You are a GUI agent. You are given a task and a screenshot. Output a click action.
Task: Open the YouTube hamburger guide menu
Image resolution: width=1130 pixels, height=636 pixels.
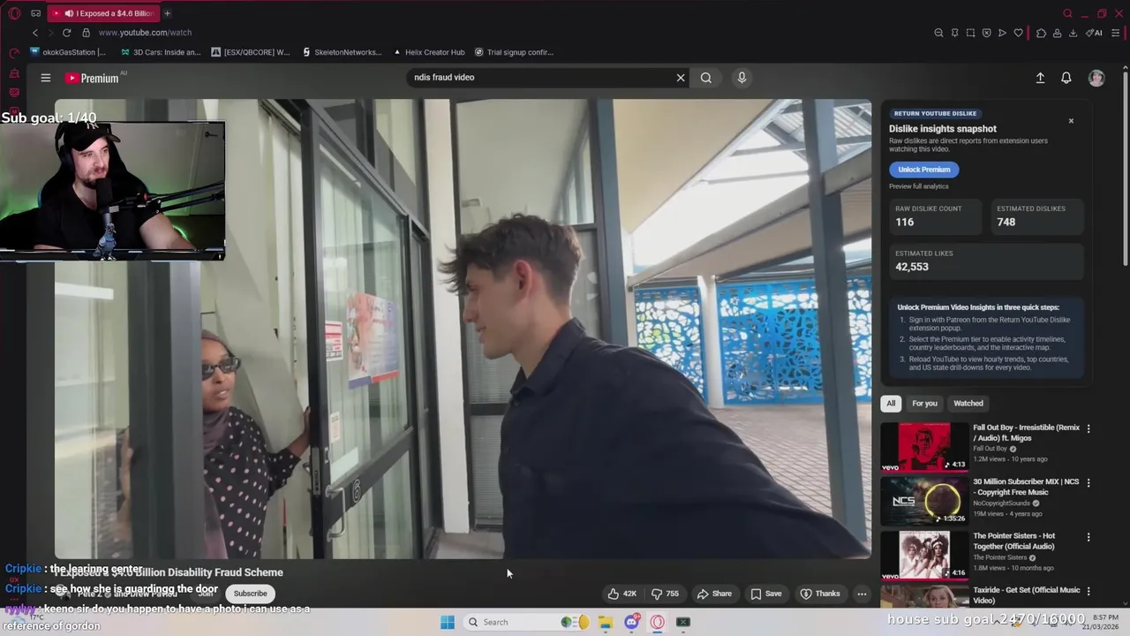(x=46, y=78)
